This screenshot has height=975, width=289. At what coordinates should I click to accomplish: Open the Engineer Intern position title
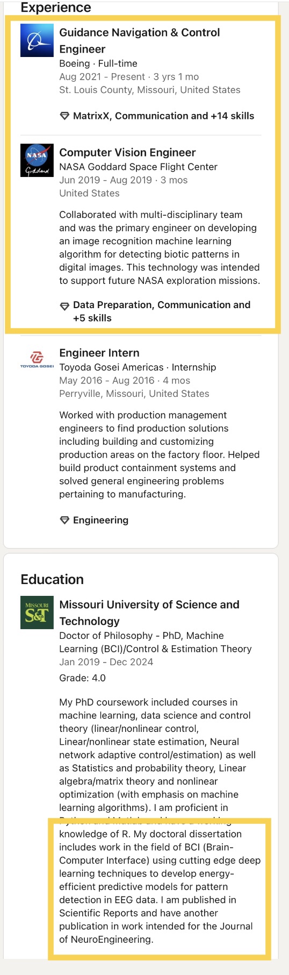tap(99, 353)
